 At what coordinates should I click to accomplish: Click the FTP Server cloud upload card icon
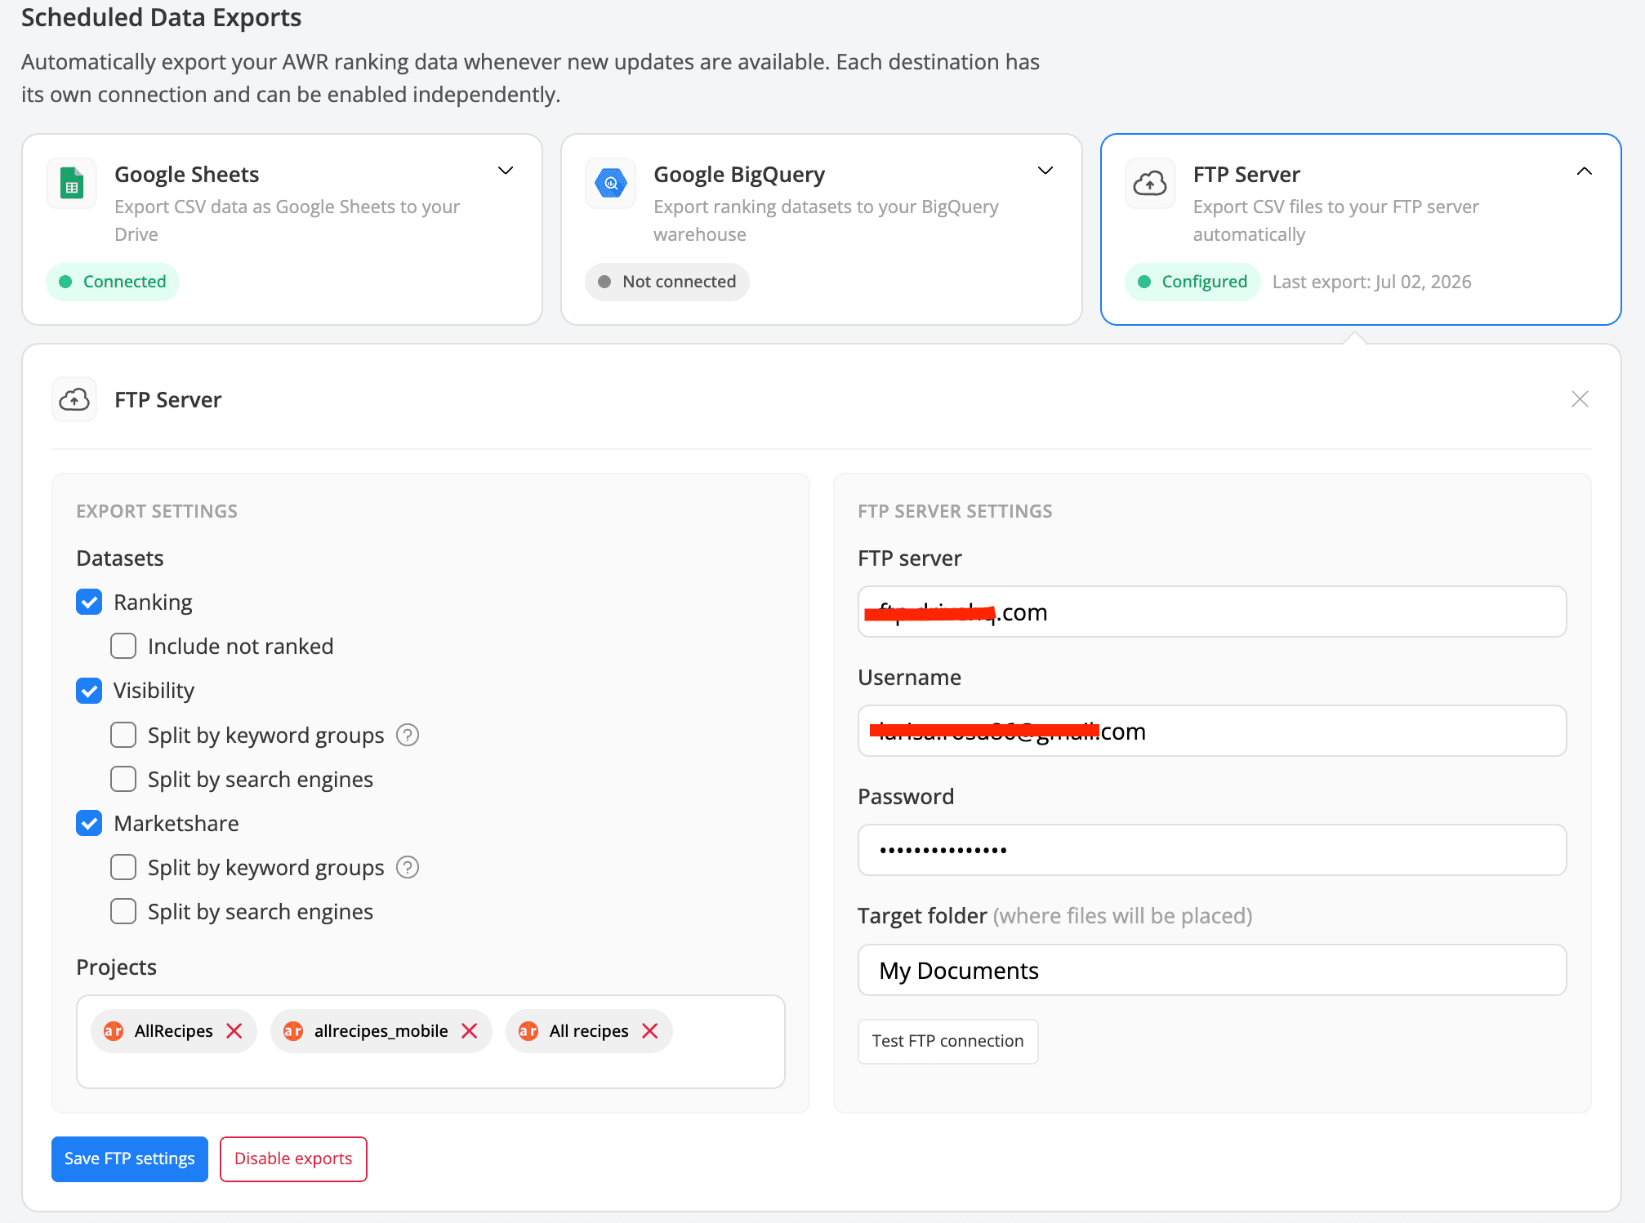click(1150, 184)
